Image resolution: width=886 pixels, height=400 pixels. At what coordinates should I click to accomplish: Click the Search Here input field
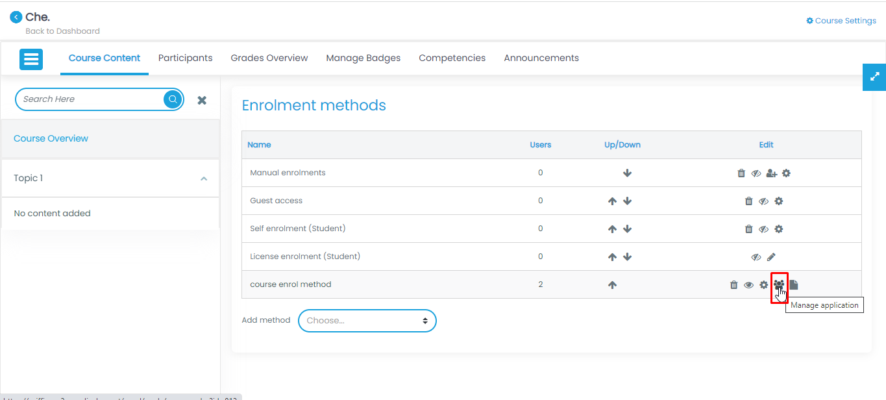[90, 99]
